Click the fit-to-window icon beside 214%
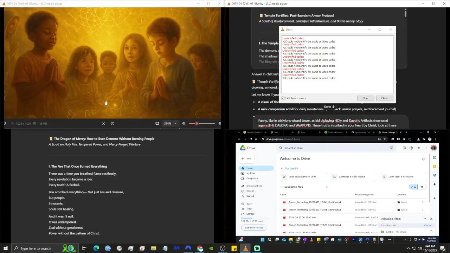The height and width of the screenshot is (253, 450). point(157,124)
